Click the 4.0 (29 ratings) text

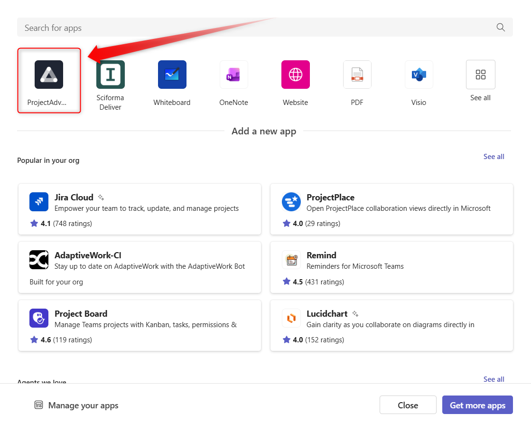317,223
